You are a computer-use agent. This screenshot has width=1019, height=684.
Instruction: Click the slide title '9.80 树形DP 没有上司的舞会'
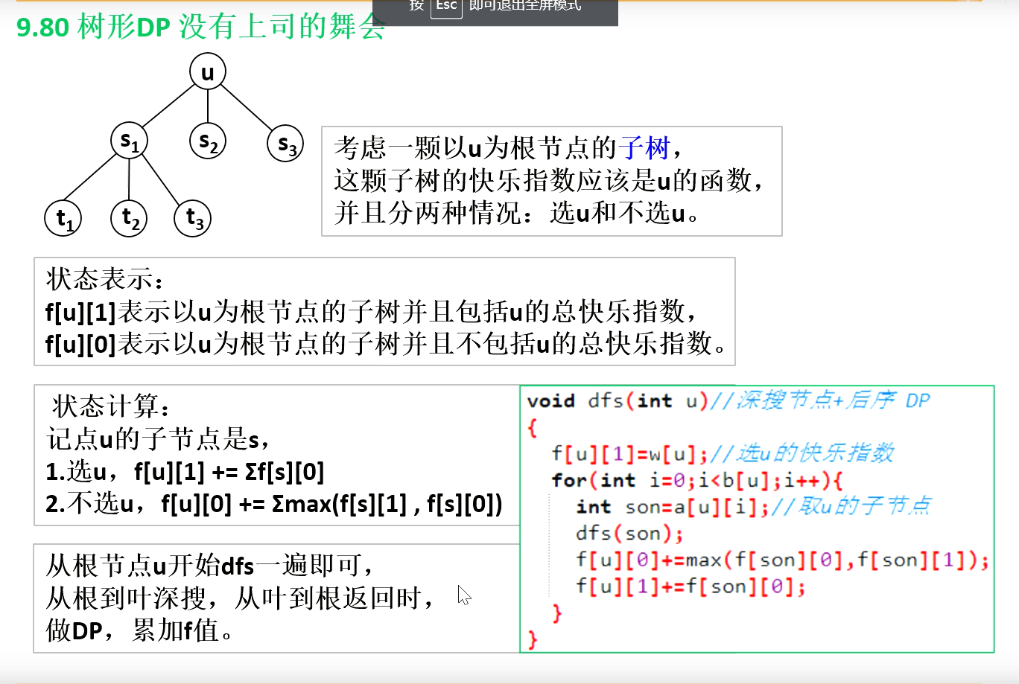coord(201,28)
